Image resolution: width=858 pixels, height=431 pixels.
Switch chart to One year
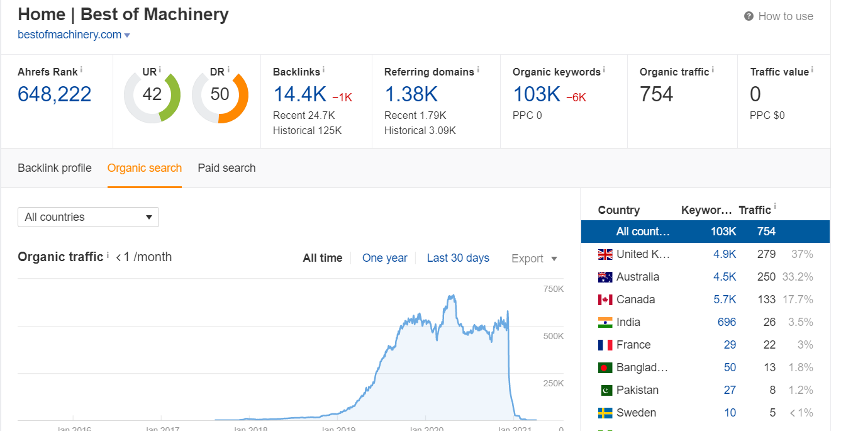(385, 258)
